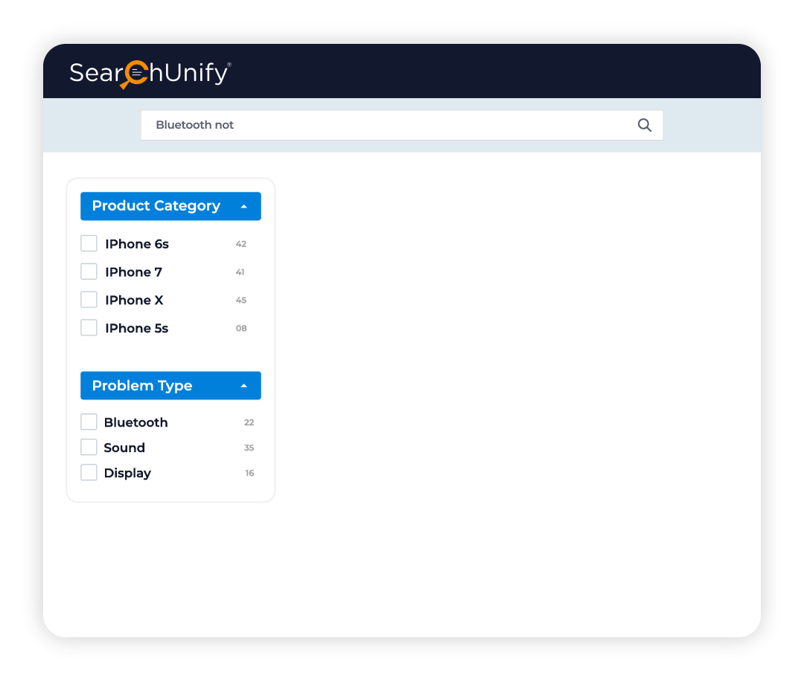Collapse the Product Category arrow
804x679 pixels.
point(244,207)
